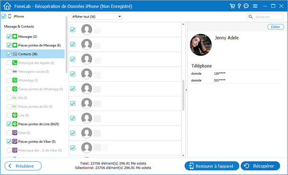Click the sidebar category scrollbar thumb
The height and width of the screenshot is (175, 288).
pos(66,45)
